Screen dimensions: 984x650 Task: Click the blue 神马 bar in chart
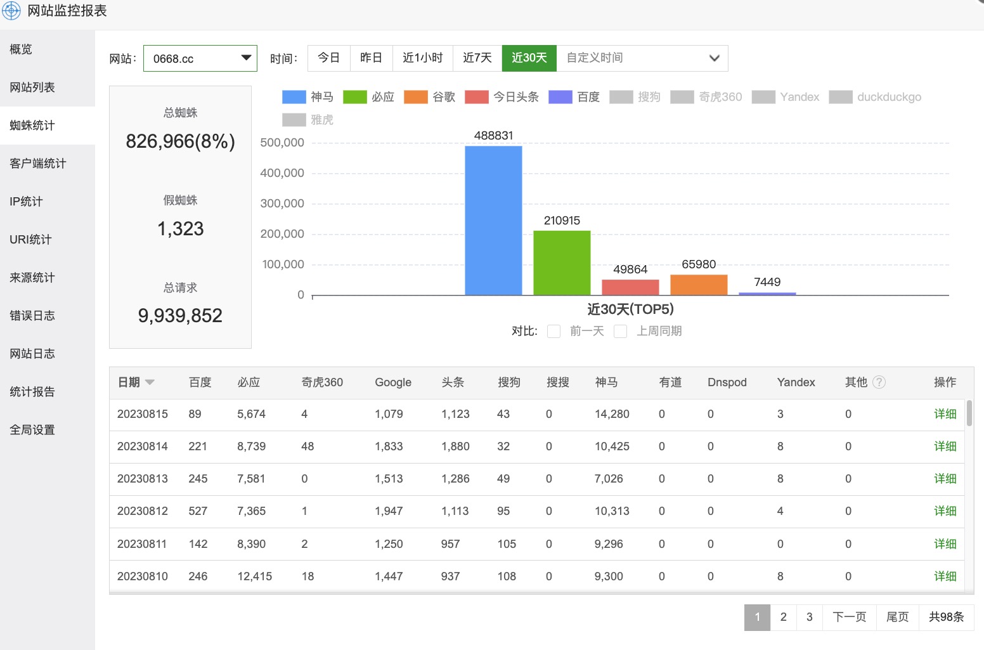(493, 221)
